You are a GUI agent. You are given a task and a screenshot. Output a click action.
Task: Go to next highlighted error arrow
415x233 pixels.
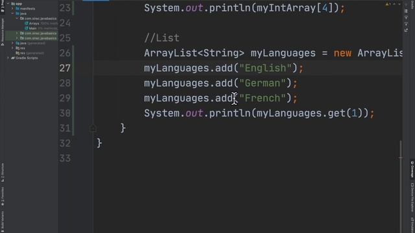(399, 5)
